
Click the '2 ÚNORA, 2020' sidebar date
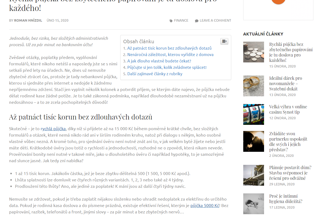[x=281, y=156]
